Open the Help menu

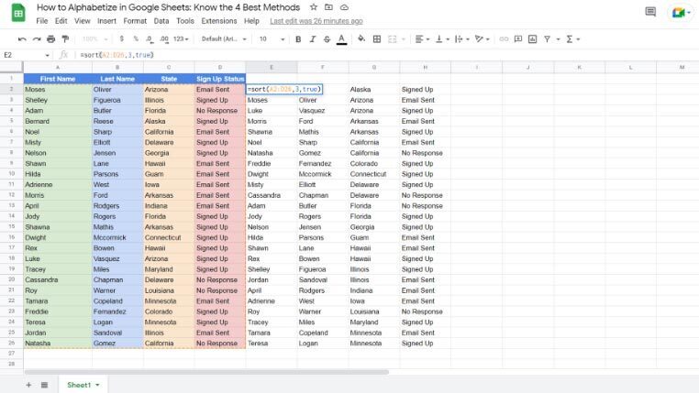point(251,21)
